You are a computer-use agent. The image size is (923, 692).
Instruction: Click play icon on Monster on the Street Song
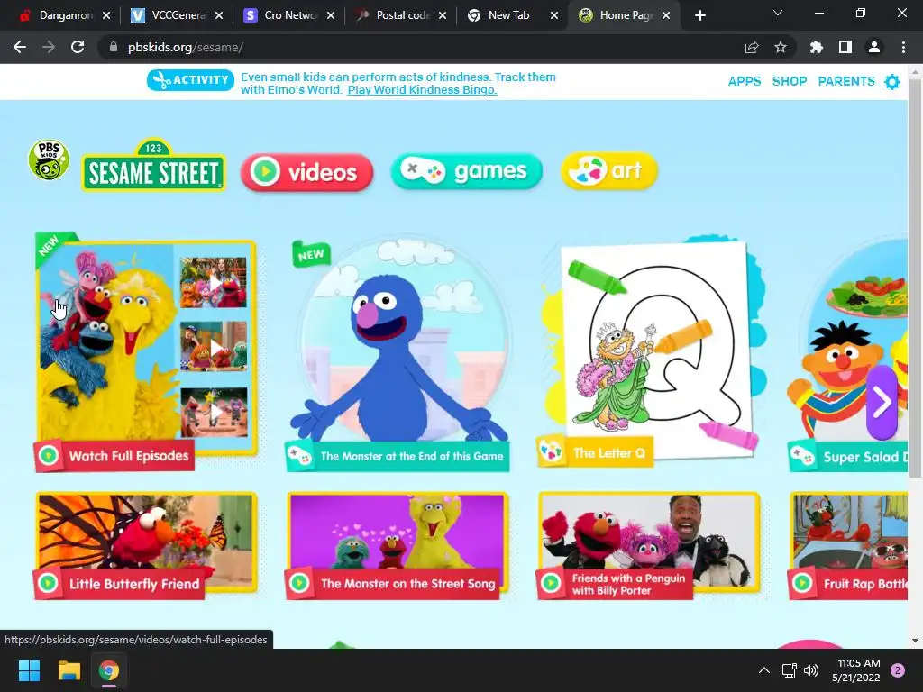[x=299, y=583]
